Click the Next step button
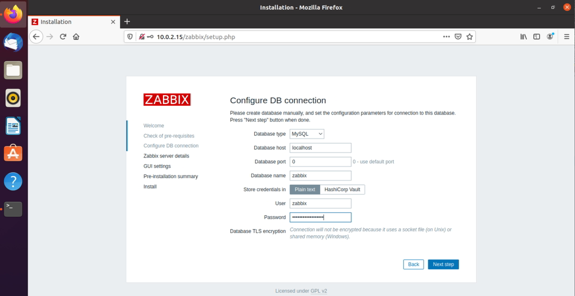The image size is (575, 296). coord(443,264)
